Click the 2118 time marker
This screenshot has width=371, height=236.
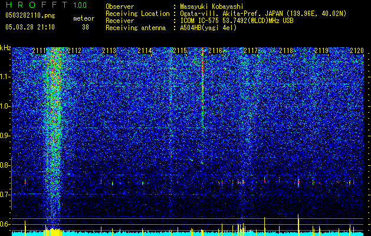coord(286,51)
